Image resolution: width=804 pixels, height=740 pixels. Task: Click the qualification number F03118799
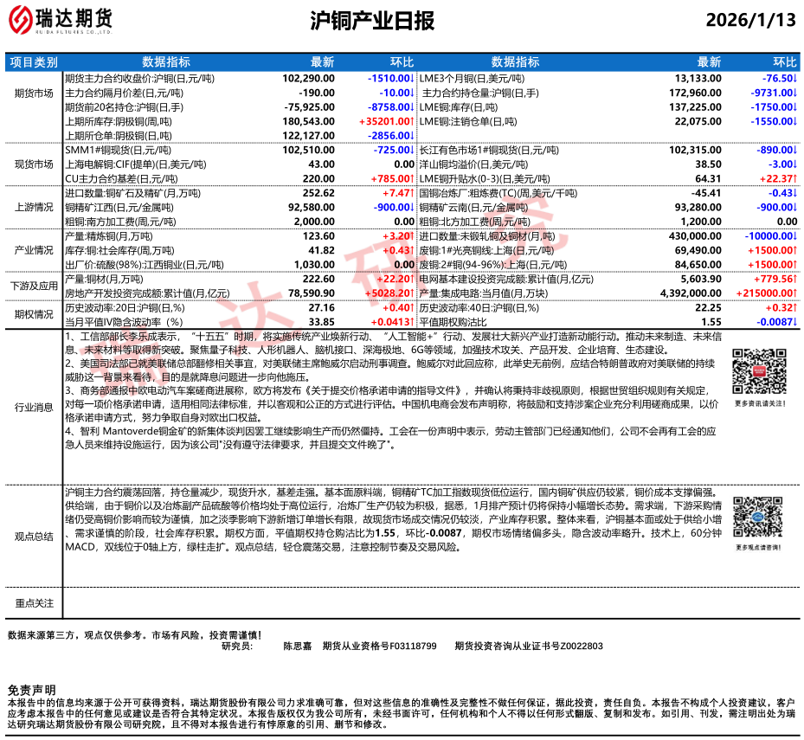(409, 646)
